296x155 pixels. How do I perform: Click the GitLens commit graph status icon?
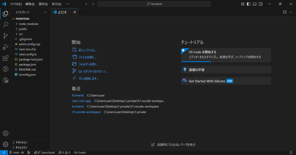click(29, 153)
